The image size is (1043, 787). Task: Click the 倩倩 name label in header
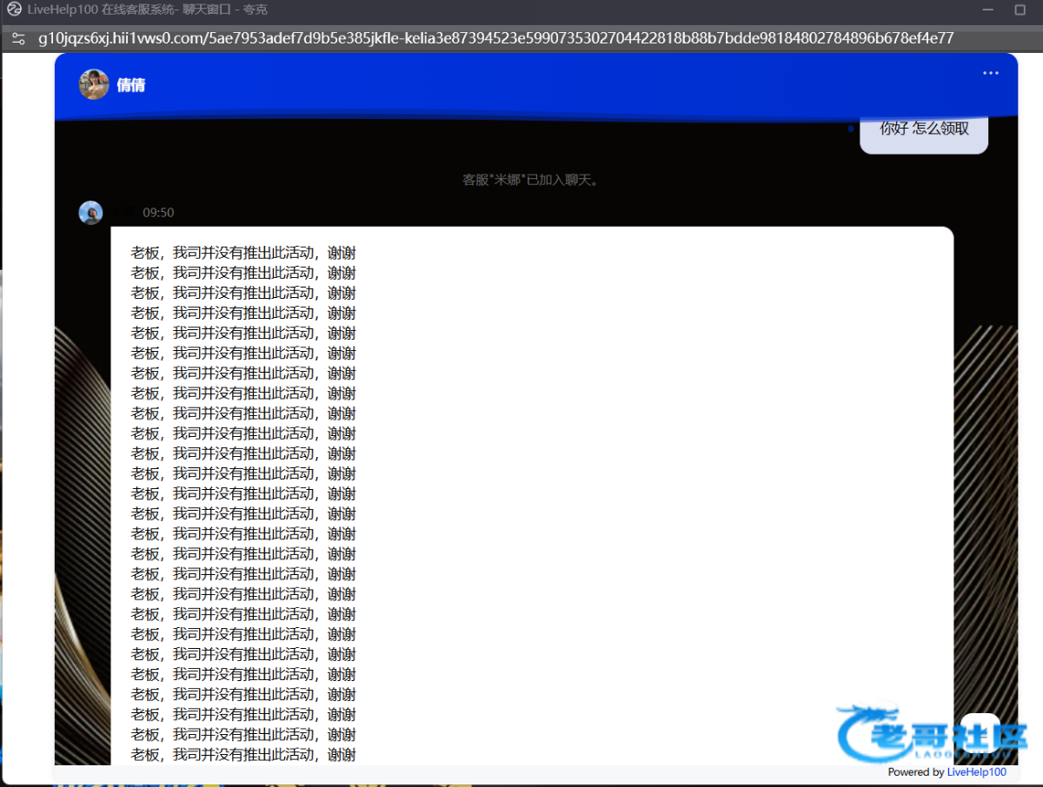coord(131,85)
